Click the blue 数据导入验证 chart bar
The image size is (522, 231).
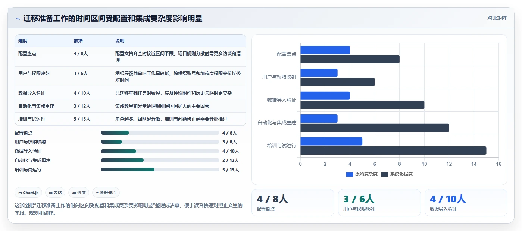click(325, 96)
